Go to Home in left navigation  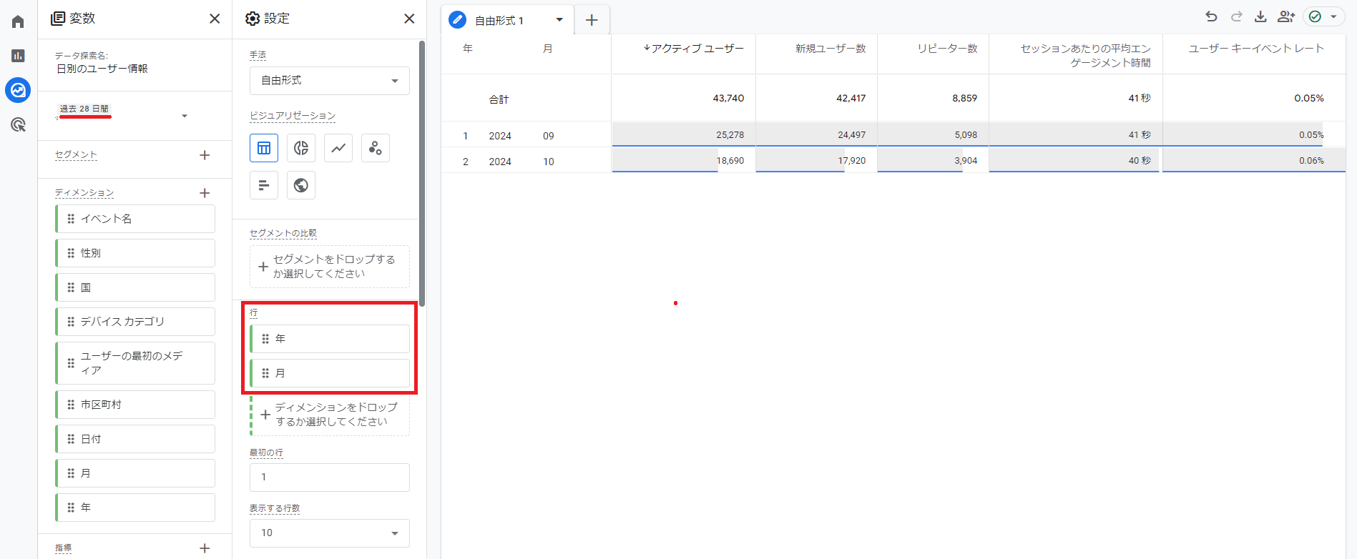click(x=18, y=21)
